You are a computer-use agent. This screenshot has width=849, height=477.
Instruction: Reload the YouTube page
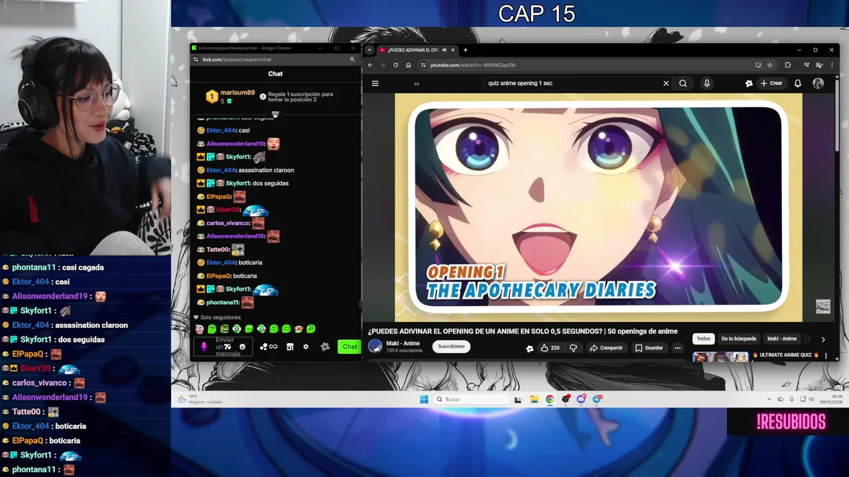point(395,65)
